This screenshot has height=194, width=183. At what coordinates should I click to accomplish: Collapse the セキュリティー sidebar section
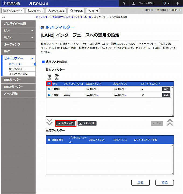tap(18, 58)
